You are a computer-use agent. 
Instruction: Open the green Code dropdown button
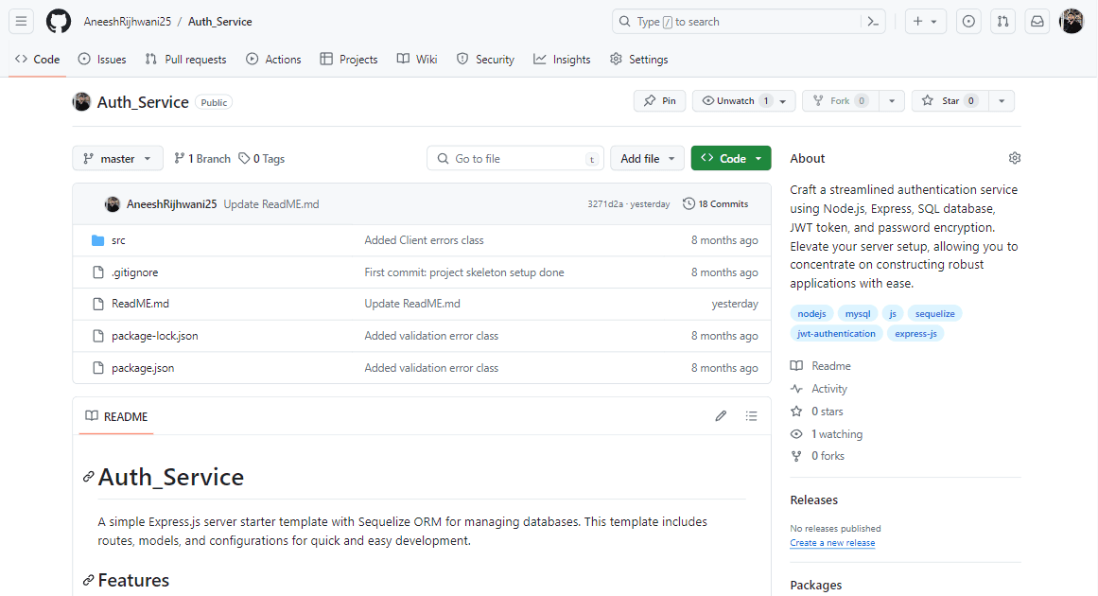(x=731, y=159)
